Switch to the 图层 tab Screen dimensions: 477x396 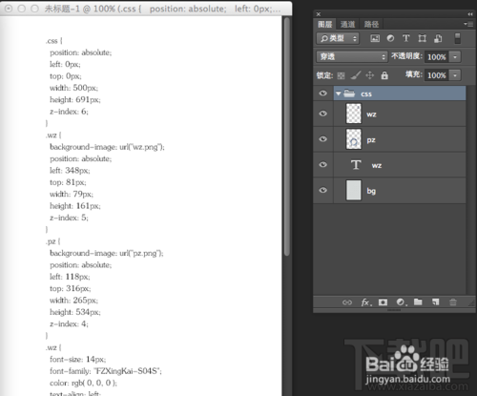324,24
